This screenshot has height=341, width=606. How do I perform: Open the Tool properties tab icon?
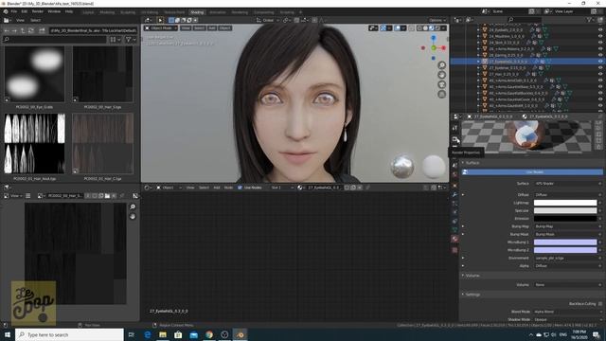[454, 128]
